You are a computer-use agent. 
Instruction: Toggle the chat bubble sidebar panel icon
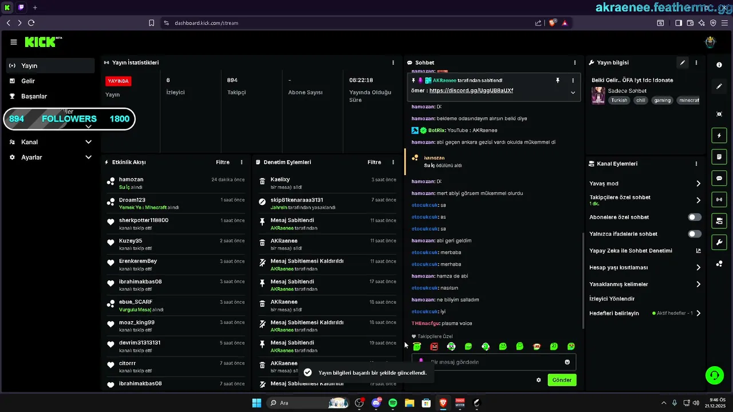click(719, 178)
